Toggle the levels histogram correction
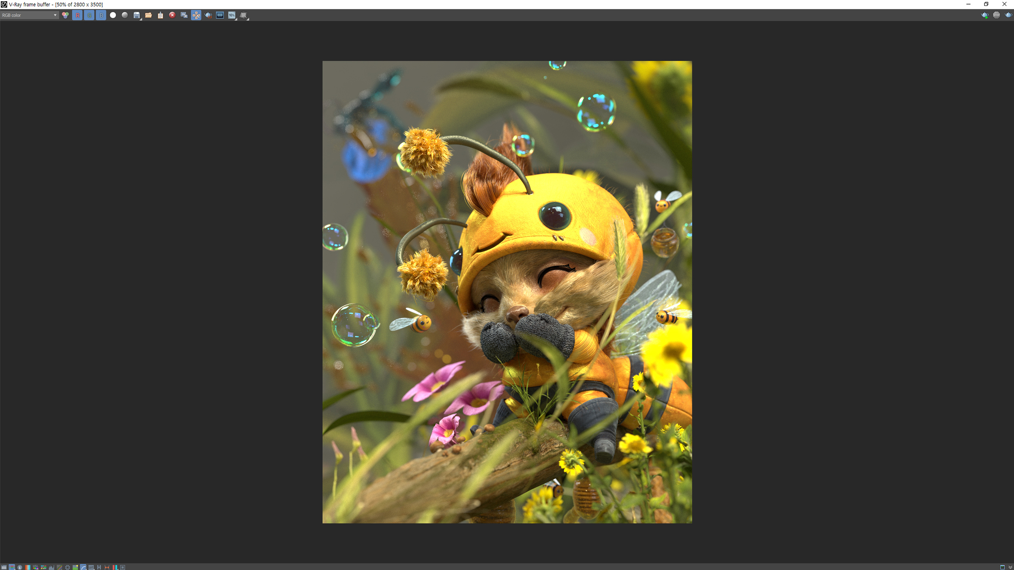 click(52, 567)
